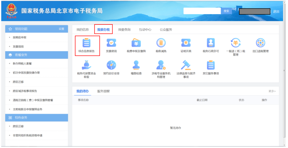Open 稽查检查 icon
Screen dimensions: 288x148
[x=136, y=65]
